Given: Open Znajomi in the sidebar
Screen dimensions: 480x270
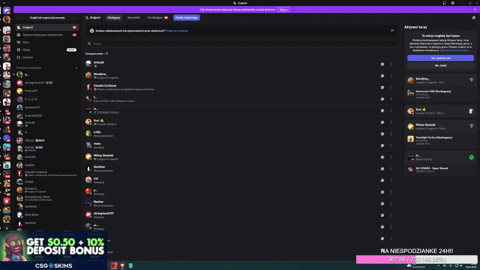Looking at the screenshot, I should click(x=47, y=27).
